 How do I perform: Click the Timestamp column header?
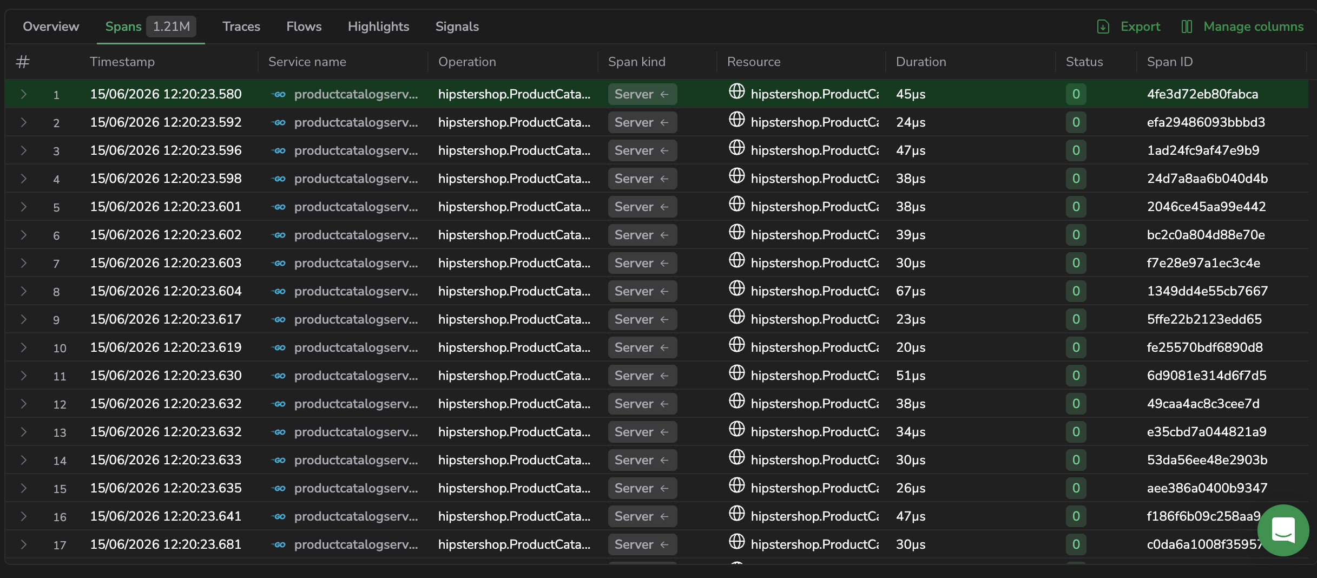[122, 62]
